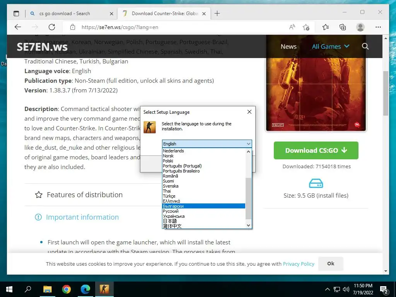Choose highlighted Български language
Viewport: 396px width, 297px height.
[203, 206]
